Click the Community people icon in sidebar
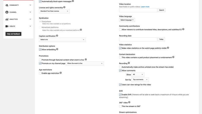The image size is (202, 114). pyautogui.click(x=7, y=5)
